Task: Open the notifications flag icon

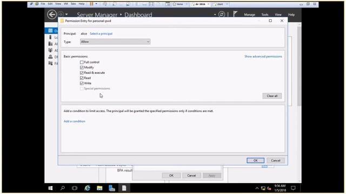Action: tap(235, 14)
